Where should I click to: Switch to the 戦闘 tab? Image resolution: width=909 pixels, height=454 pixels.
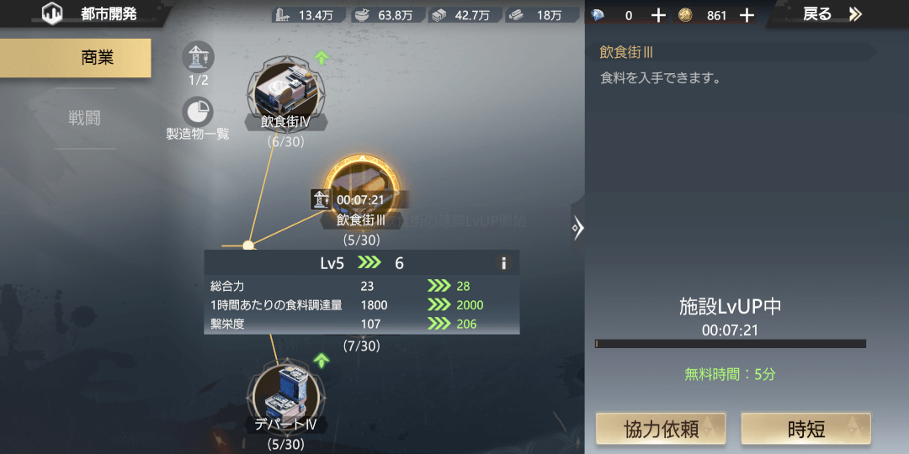pos(85,119)
